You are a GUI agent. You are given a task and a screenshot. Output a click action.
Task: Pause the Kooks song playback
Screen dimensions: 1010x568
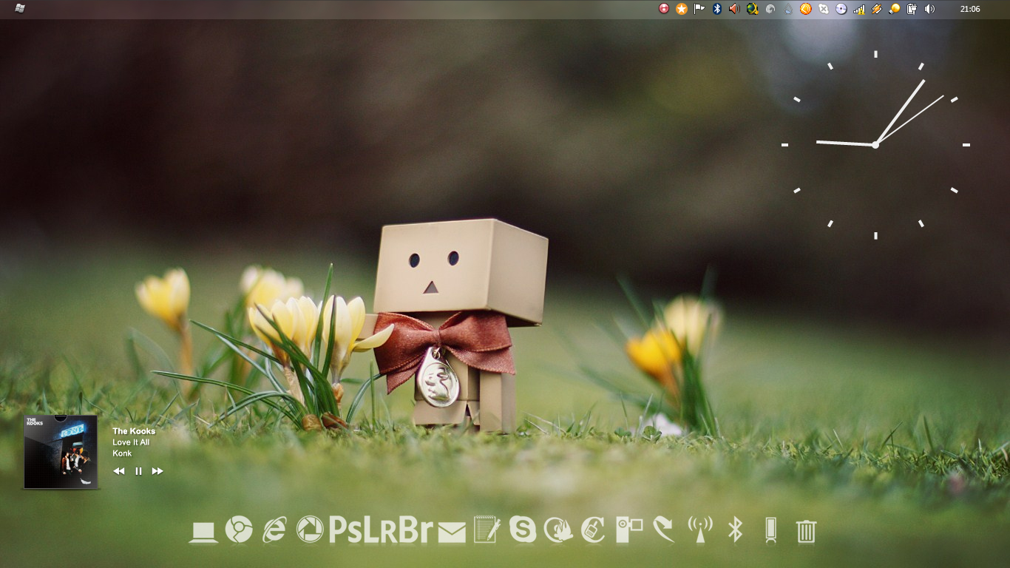138,471
